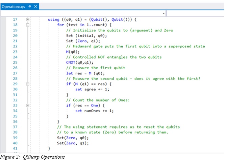Open the navigation dropdown arrow above the code
Image resolution: width=225 pixels, height=163 pixels.
coord(164,14)
